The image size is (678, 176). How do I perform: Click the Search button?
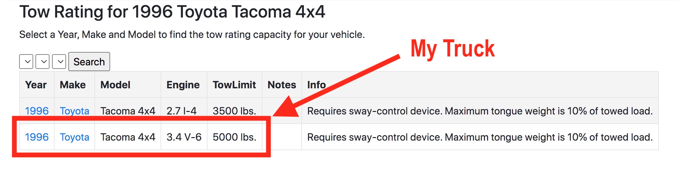(x=89, y=62)
